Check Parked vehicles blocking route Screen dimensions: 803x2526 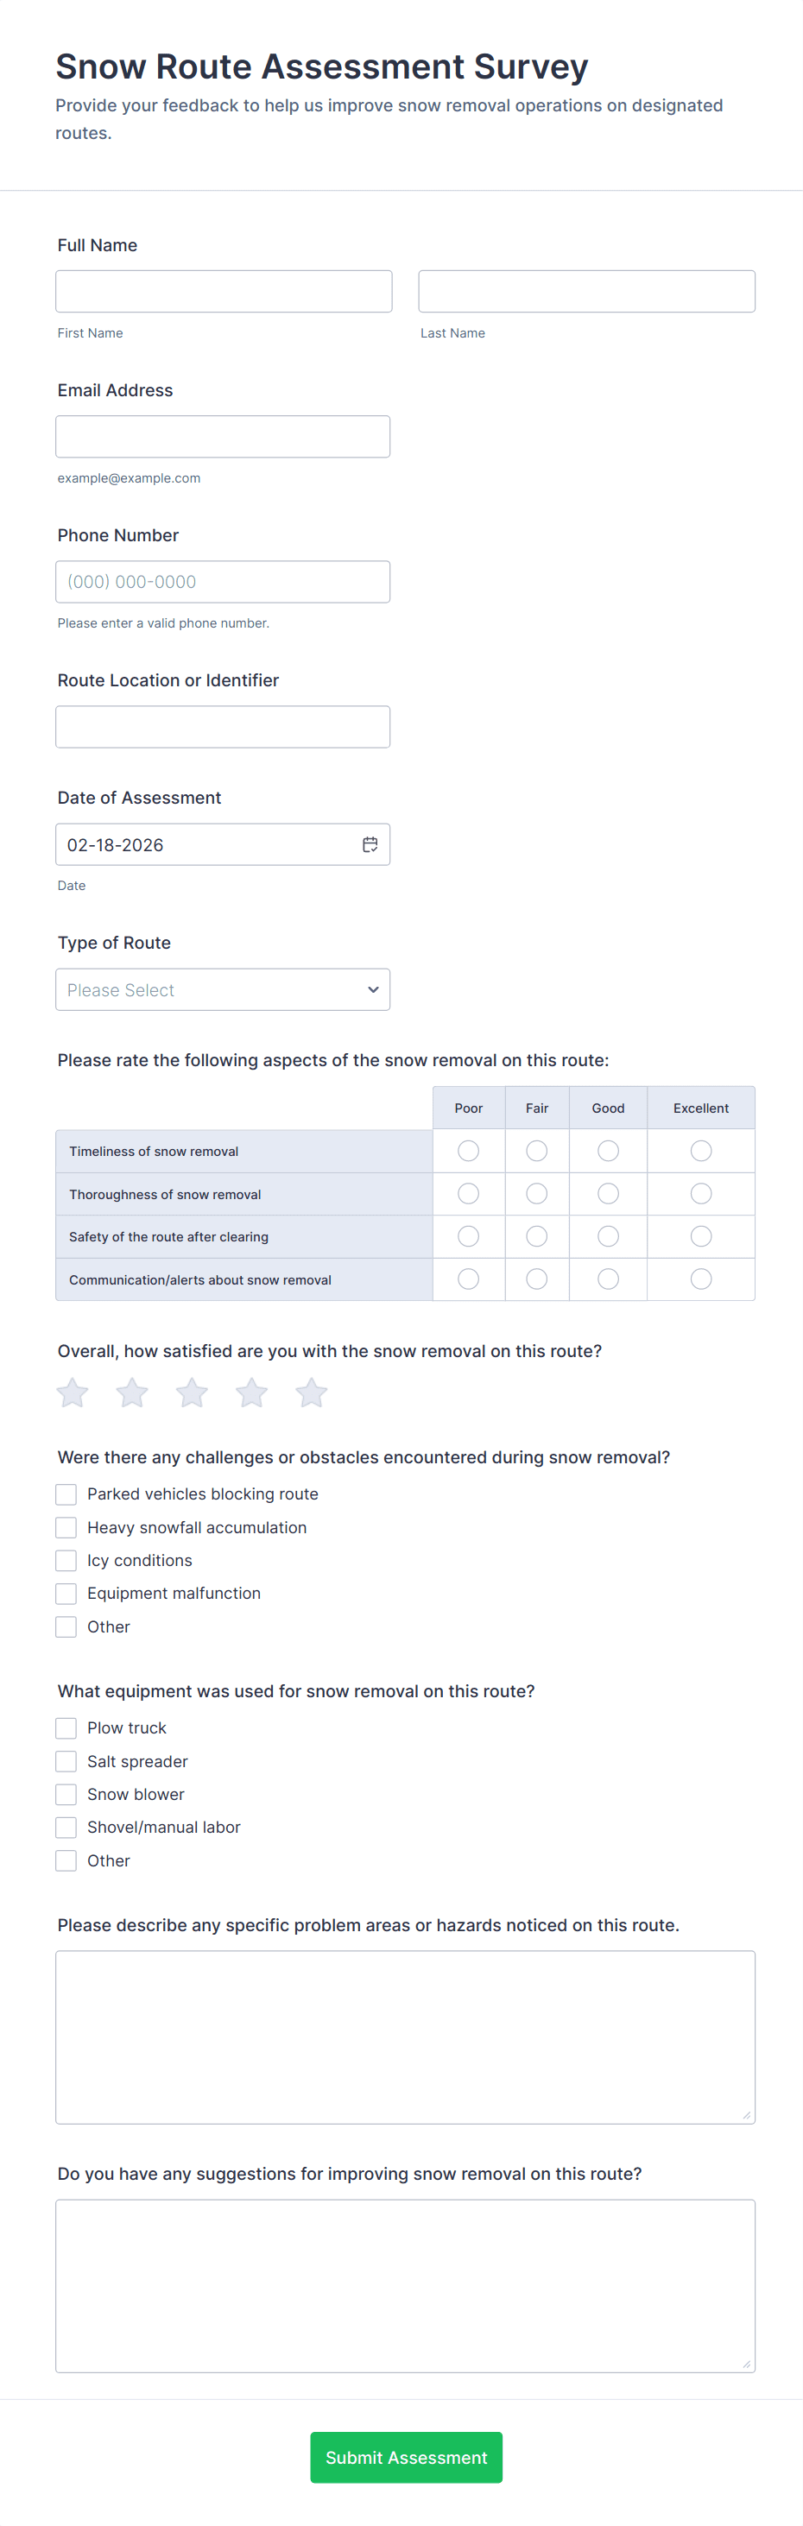click(66, 1493)
